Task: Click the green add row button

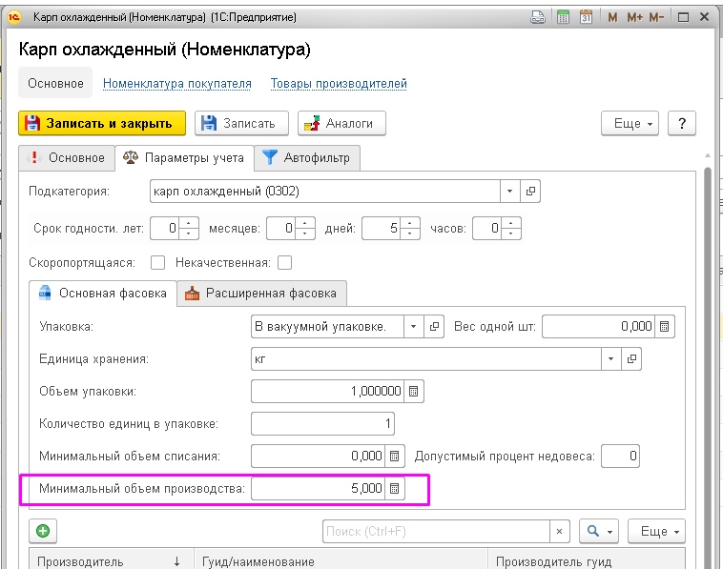Action: pyautogui.click(x=43, y=531)
